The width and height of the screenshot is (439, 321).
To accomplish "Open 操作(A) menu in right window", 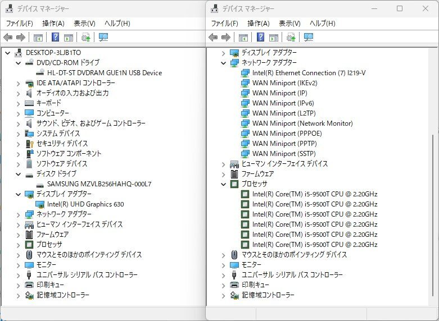I will pos(259,23).
